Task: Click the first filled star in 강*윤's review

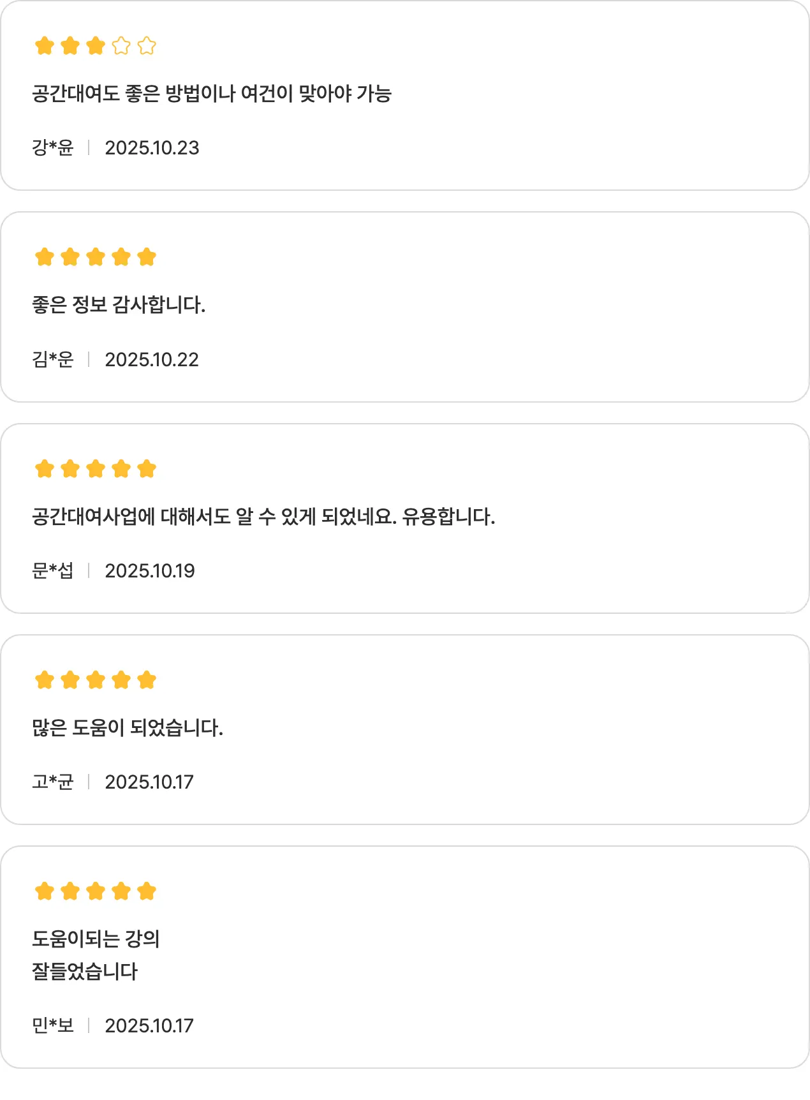Action: (45, 46)
